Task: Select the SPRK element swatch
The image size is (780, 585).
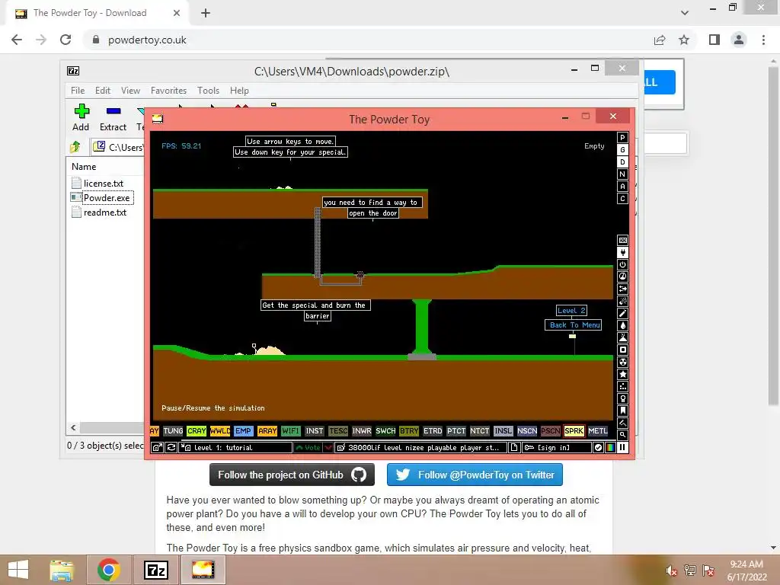Action: tap(574, 431)
